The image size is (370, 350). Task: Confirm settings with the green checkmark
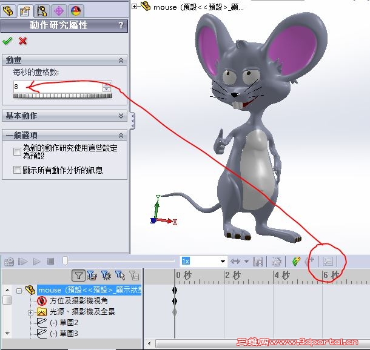[7, 41]
